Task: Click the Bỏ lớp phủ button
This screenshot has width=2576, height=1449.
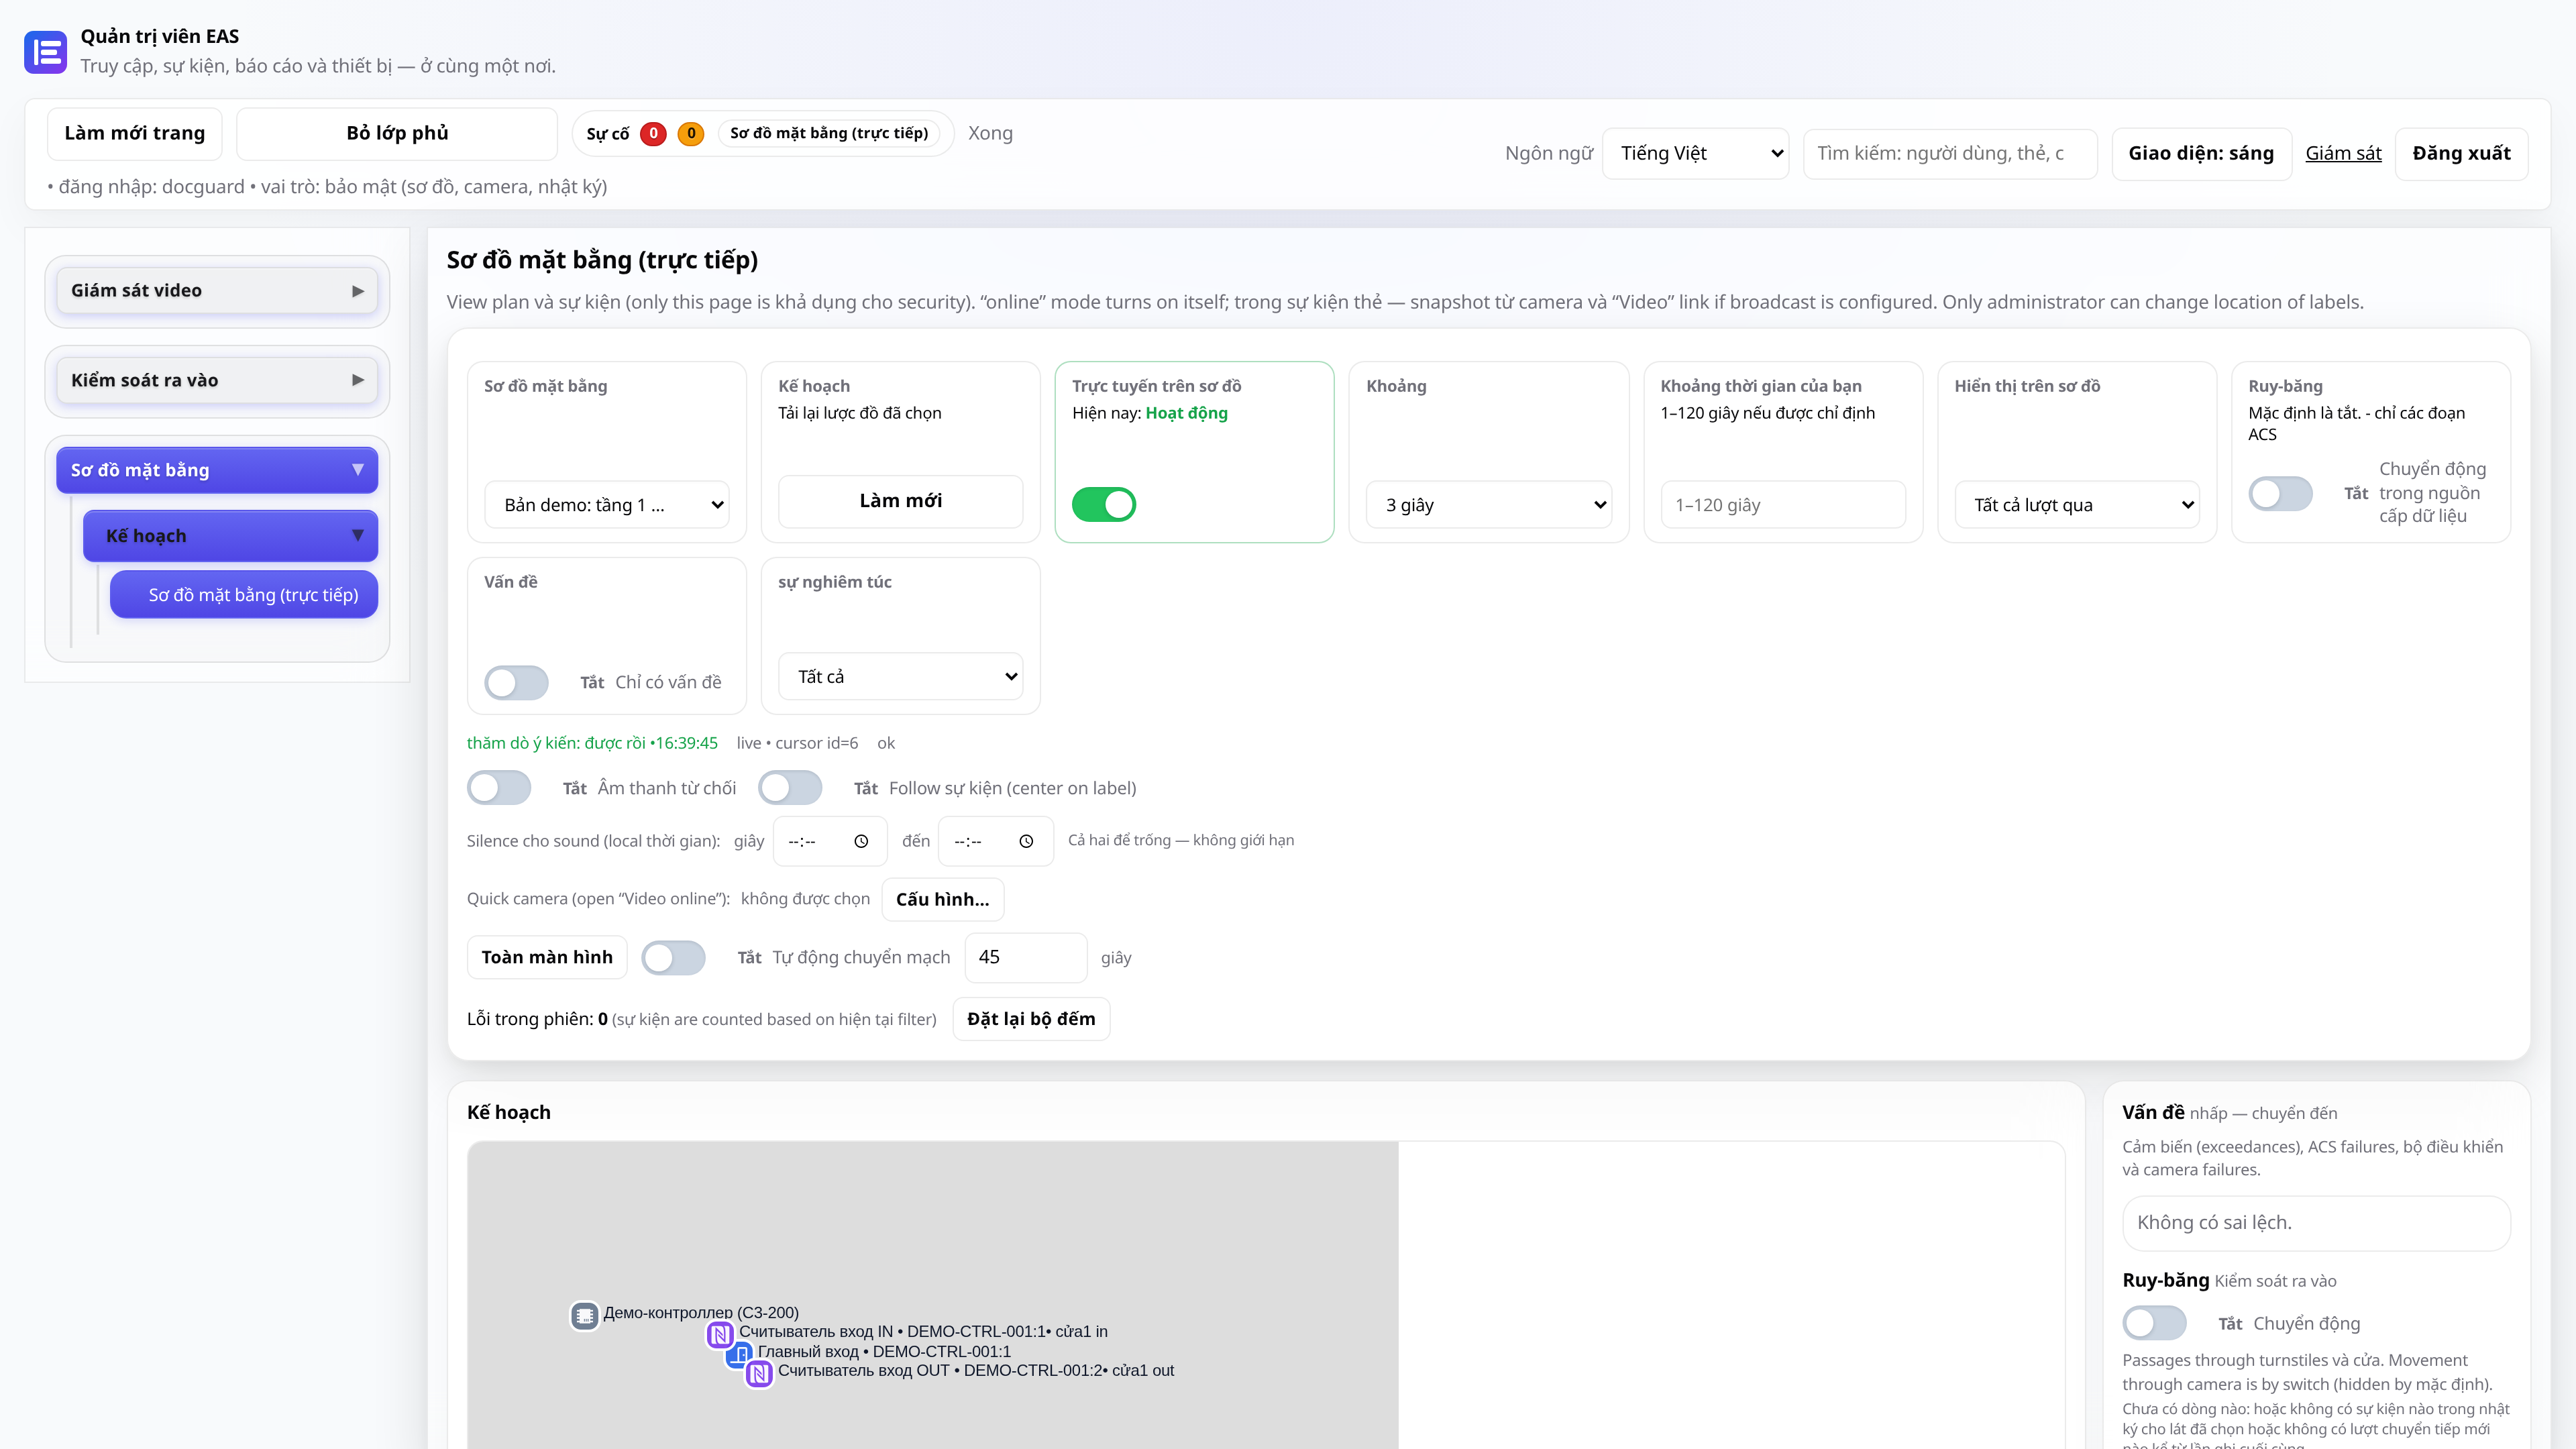Action: point(397,134)
